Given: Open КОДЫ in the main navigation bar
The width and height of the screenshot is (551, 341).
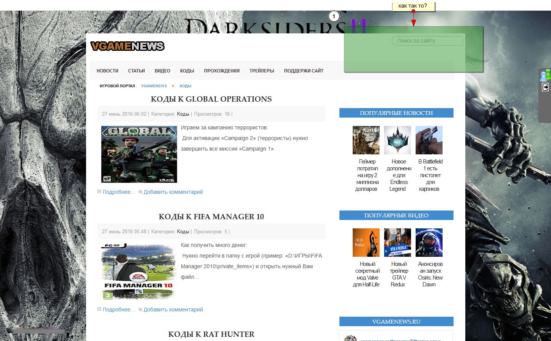Looking at the screenshot, I should [187, 71].
